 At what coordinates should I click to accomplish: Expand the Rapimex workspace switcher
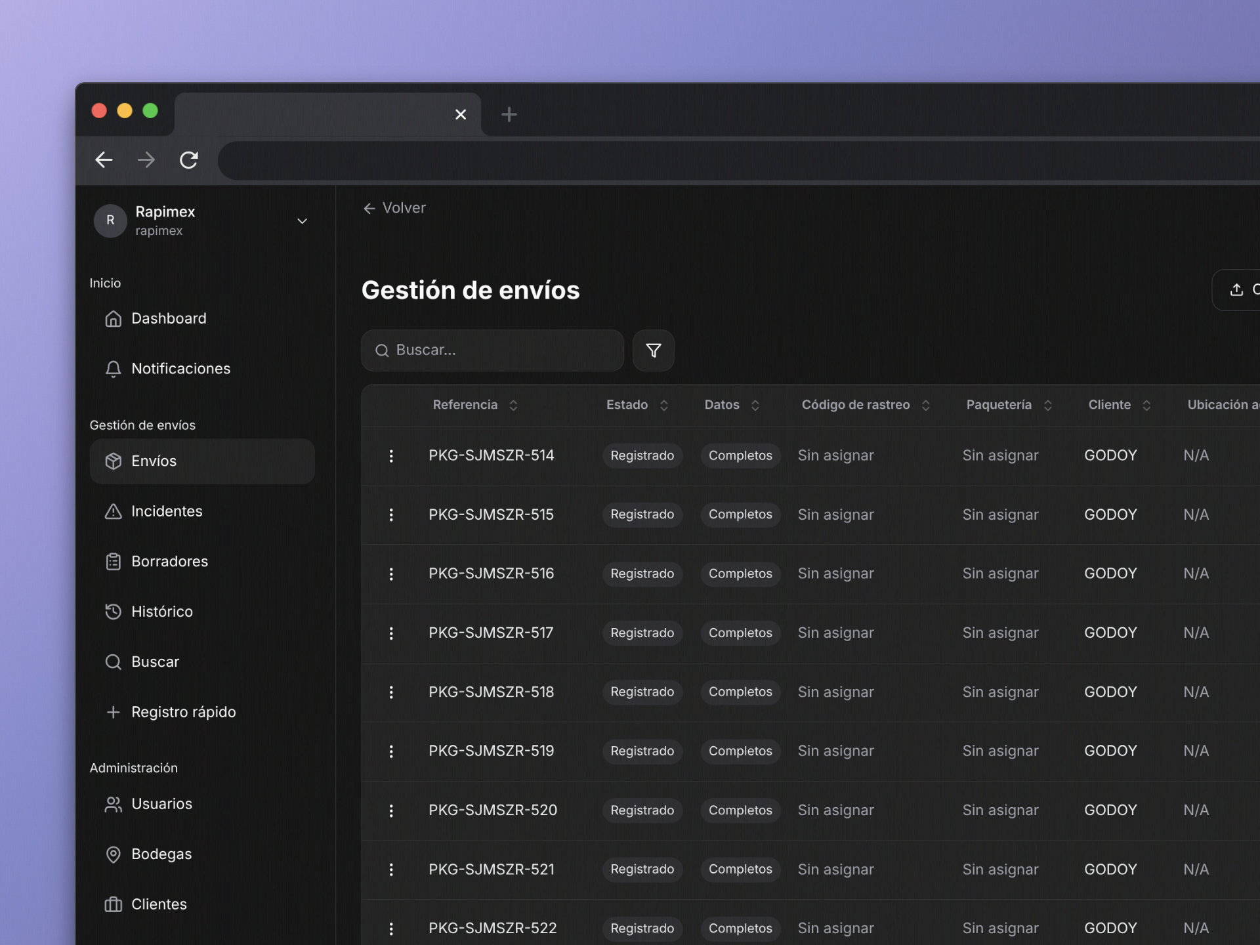point(302,221)
